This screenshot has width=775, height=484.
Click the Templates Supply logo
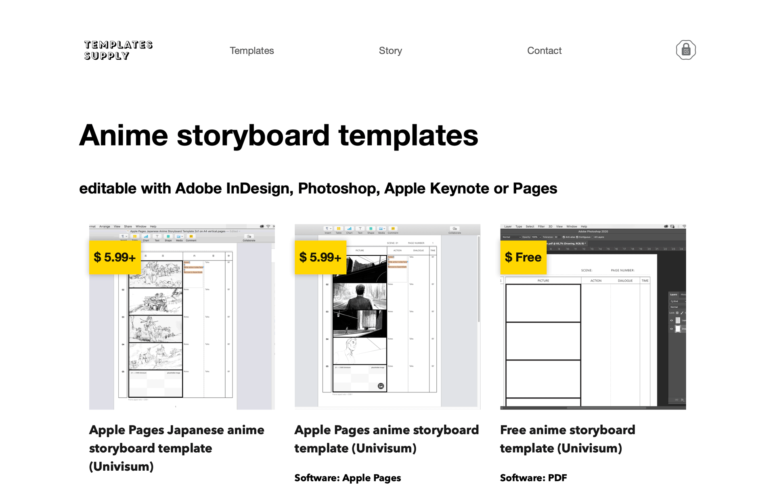(x=118, y=50)
